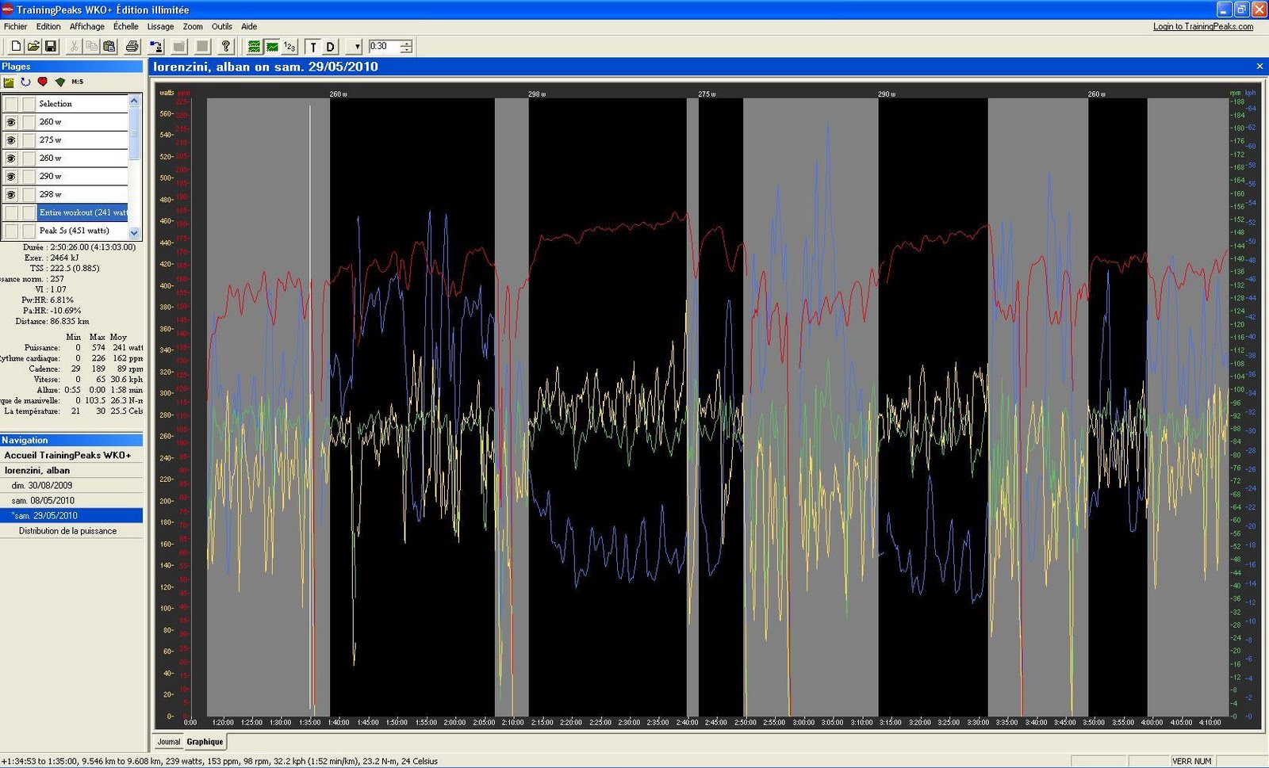1269x768 pixels.
Task: Click the 298 w marker above the graph
Action: coord(537,94)
